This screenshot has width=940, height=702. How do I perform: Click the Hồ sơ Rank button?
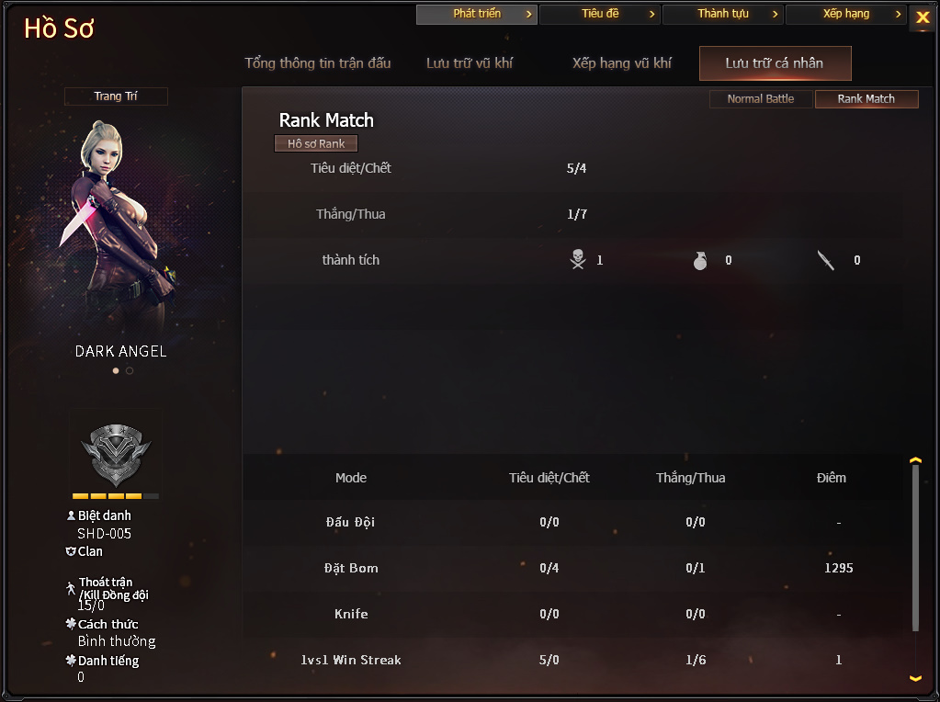(x=316, y=143)
